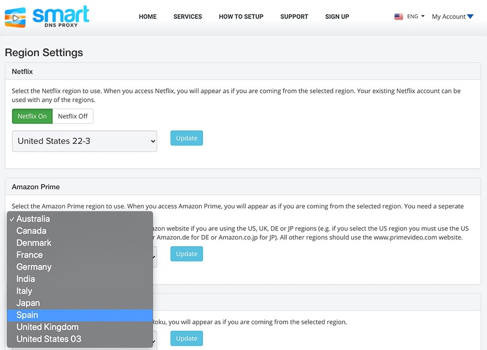Open the HOW TO SETUP page

click(x=241, y=16)
